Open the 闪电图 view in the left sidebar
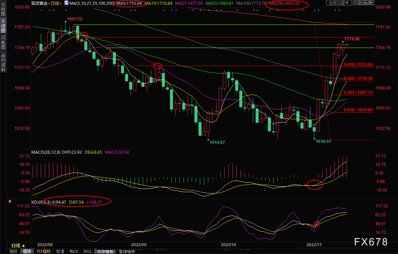The height and width of the screenshot is (254, 398). pyautogui.click(x=3, y=42)
